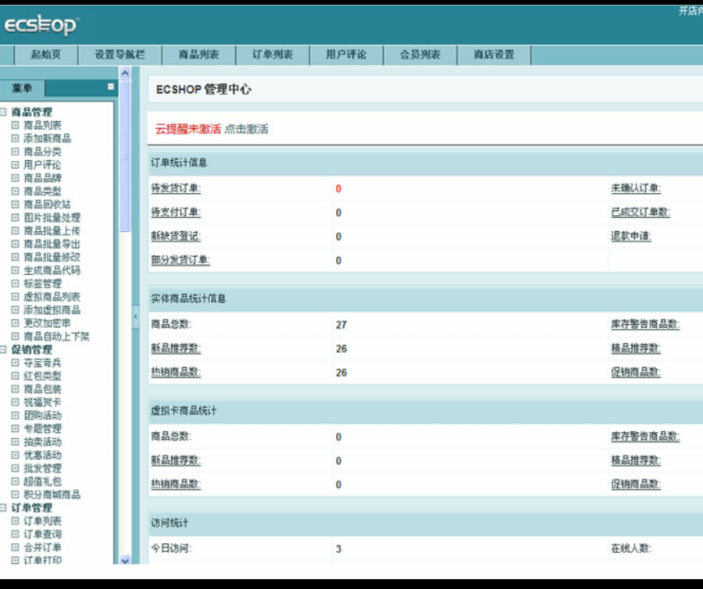The height and width of the screenshot is (589, 703).
Task: Open 更改加密串 in the sidebar
Action: coord(47,323)
